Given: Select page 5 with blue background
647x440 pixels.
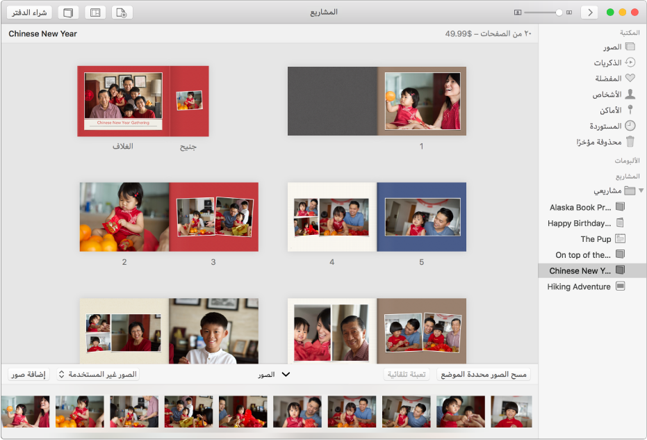Looking at the screenshot, I should click(x=422, y=217).
